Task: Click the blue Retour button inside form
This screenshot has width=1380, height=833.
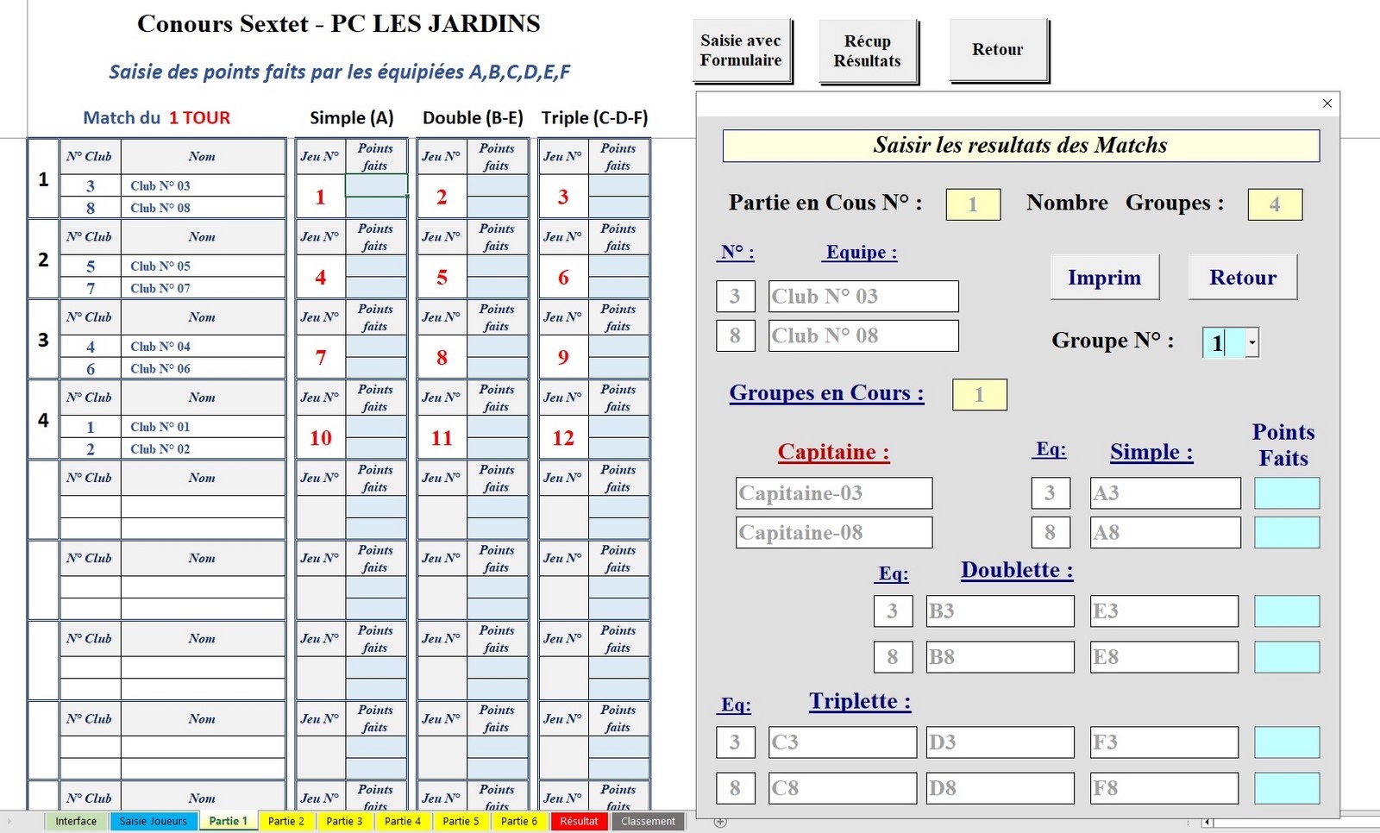Action: (1242, 277)
